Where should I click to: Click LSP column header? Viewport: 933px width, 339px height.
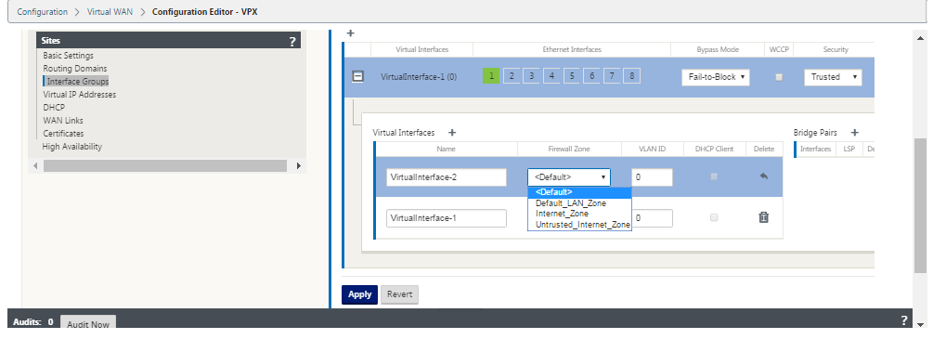pos(849,149)
